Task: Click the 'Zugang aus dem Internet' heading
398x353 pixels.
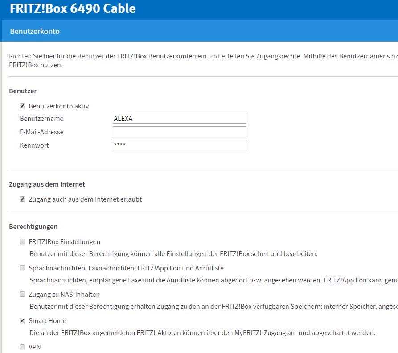Action: point(47,184)
